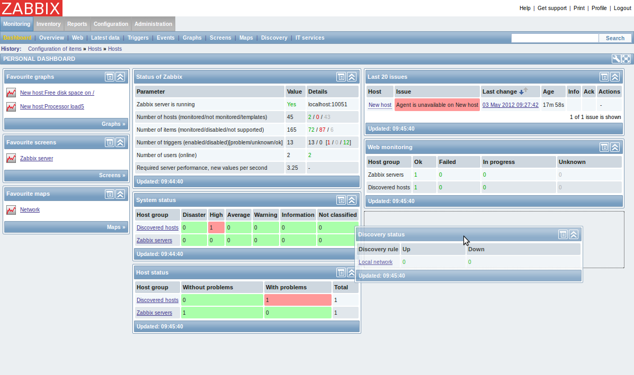
Task: Open the Latest data submenu page
Action: [x=105, y=38]
